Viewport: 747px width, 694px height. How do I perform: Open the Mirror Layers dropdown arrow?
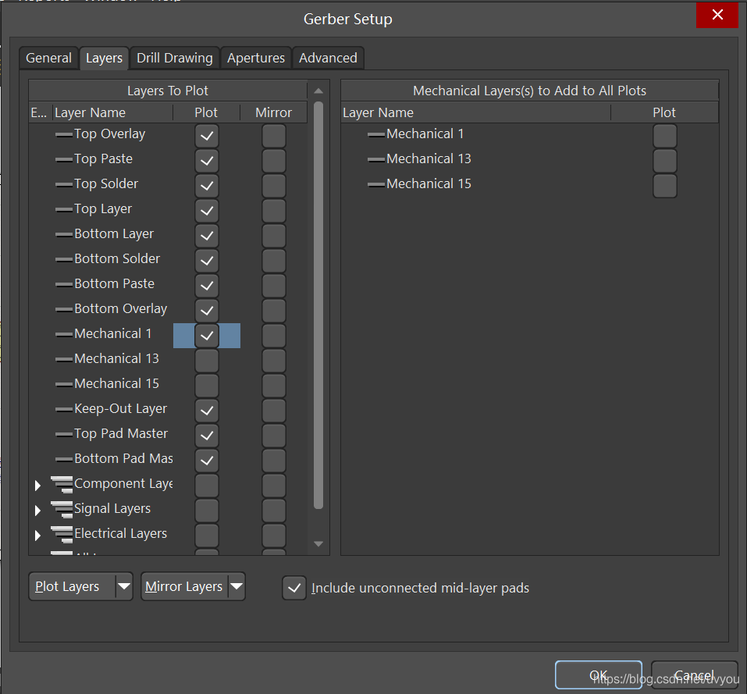click(x=237, y=586)
